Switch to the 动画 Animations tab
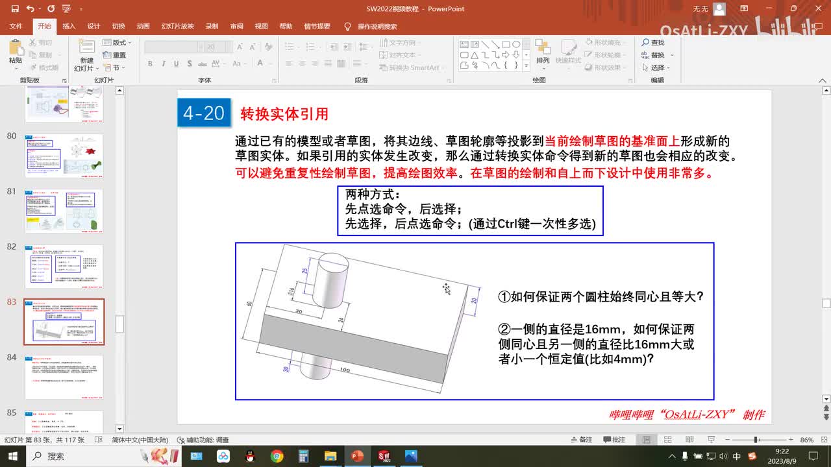The height and width of the screenshot is (467, 831). pyautogui.click(x=143, y=27)
